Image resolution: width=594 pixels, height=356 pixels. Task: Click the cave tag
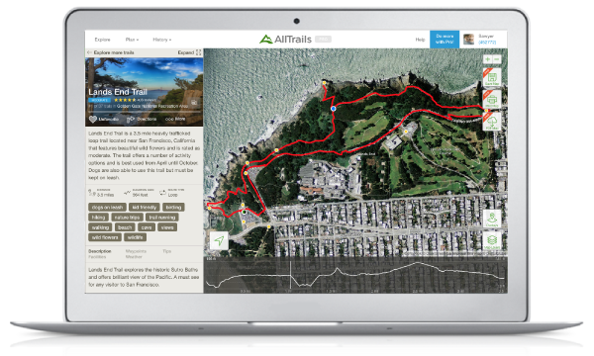pyautogui.click(x=147, y=227)
